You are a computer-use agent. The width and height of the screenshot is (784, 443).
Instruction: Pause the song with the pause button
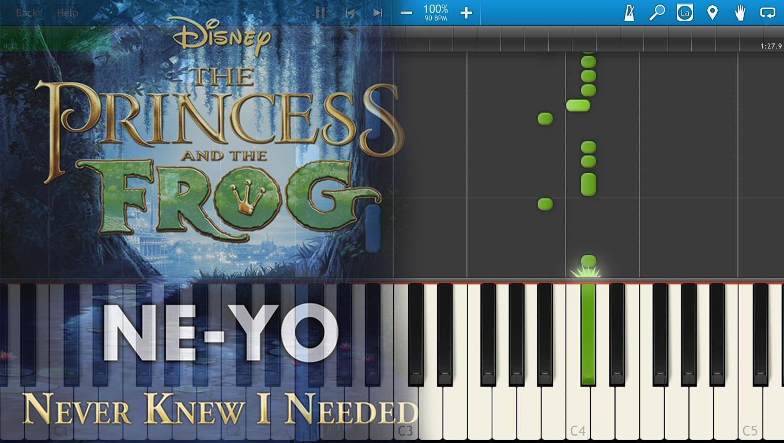point(320,13)
